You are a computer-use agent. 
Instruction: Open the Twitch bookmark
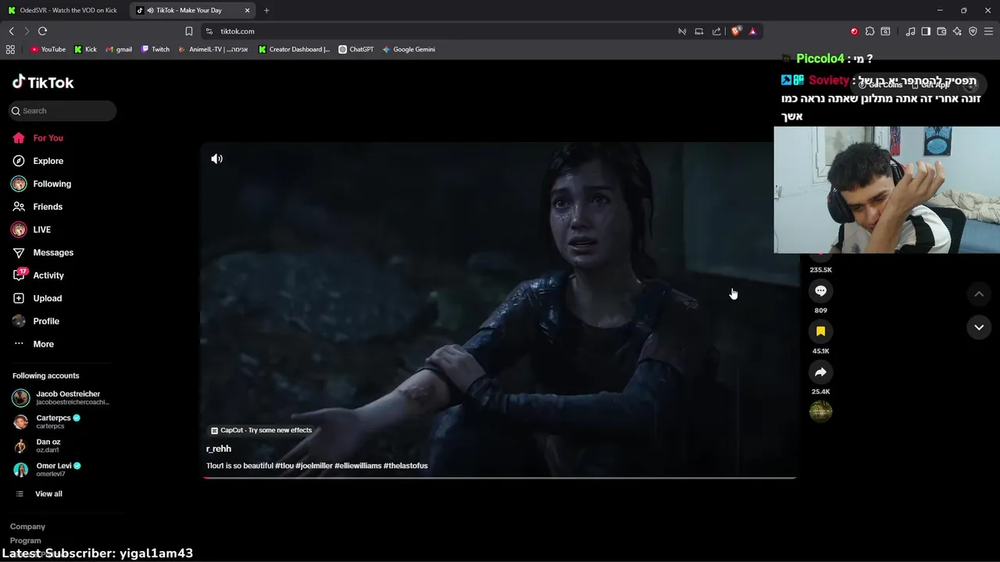(x=155, y=49)
